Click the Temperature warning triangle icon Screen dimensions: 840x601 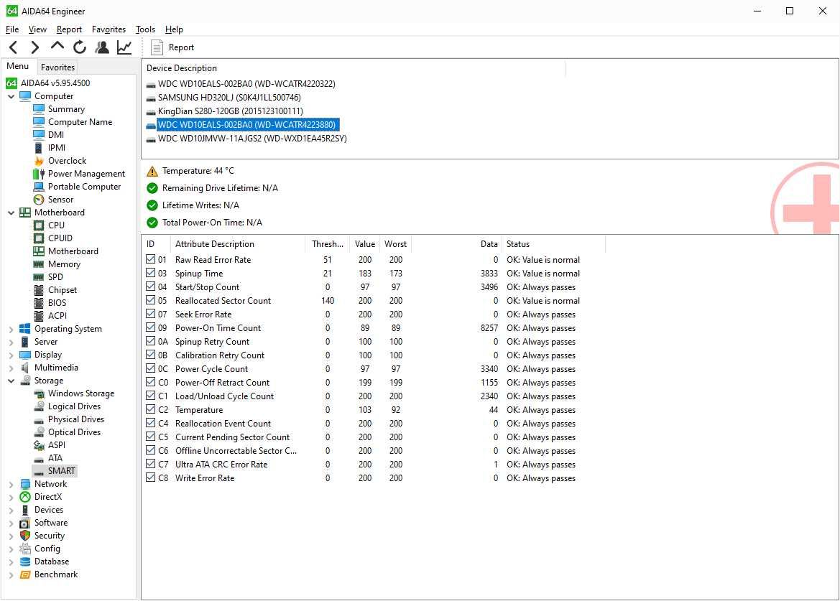(152, 172)
